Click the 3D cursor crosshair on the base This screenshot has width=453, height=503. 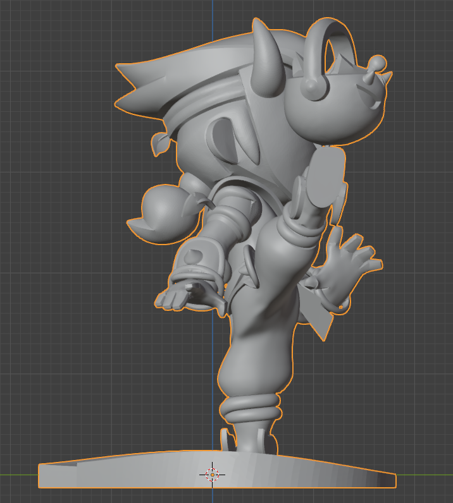coord(212,475)
